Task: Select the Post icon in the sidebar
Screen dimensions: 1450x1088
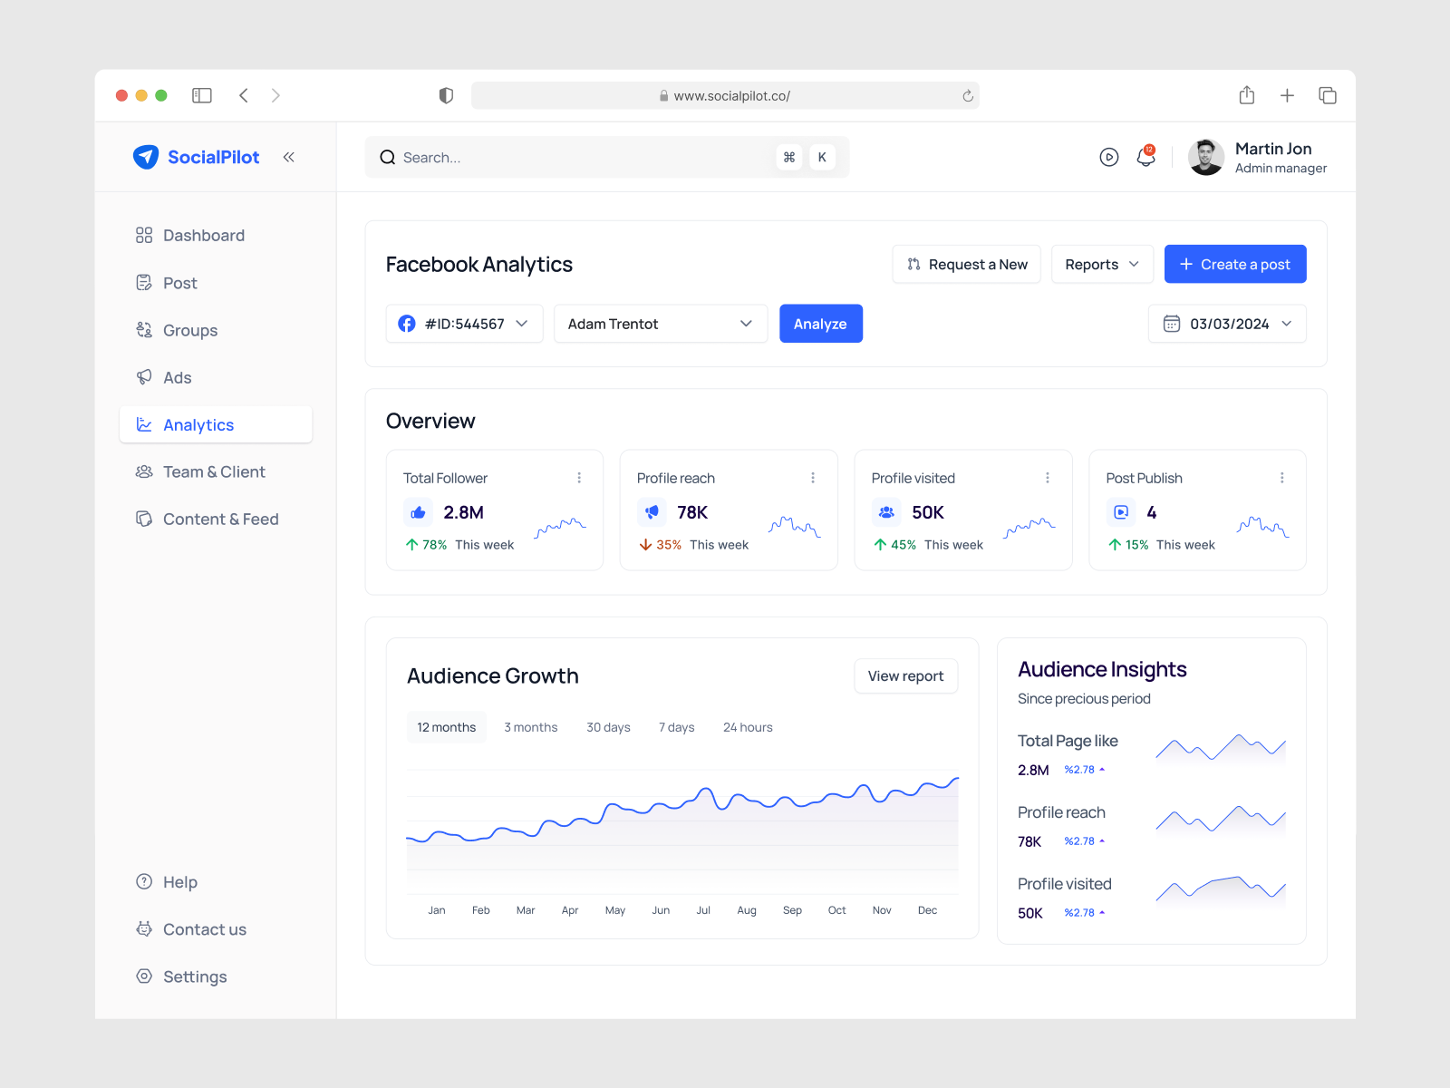Action: (x=145, y=283)
